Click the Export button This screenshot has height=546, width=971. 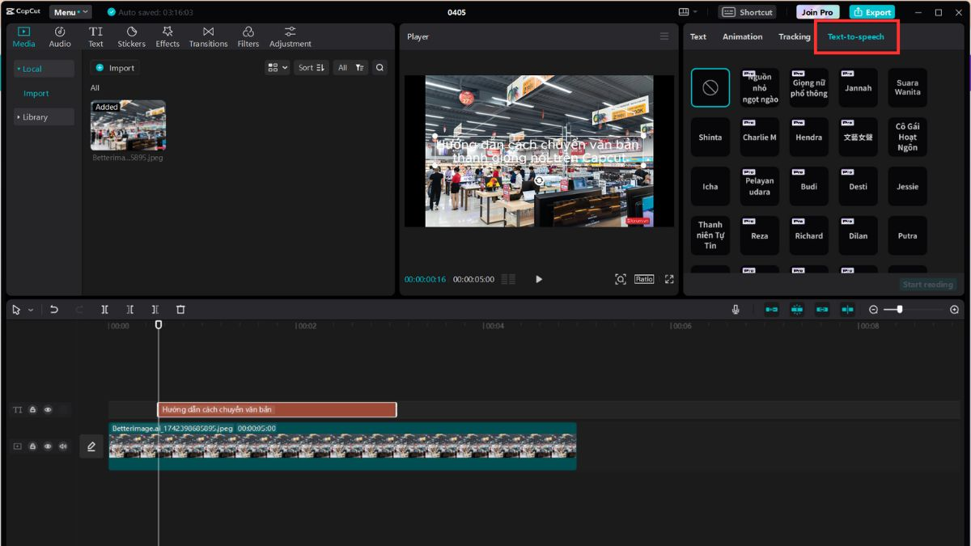point(872,12)
